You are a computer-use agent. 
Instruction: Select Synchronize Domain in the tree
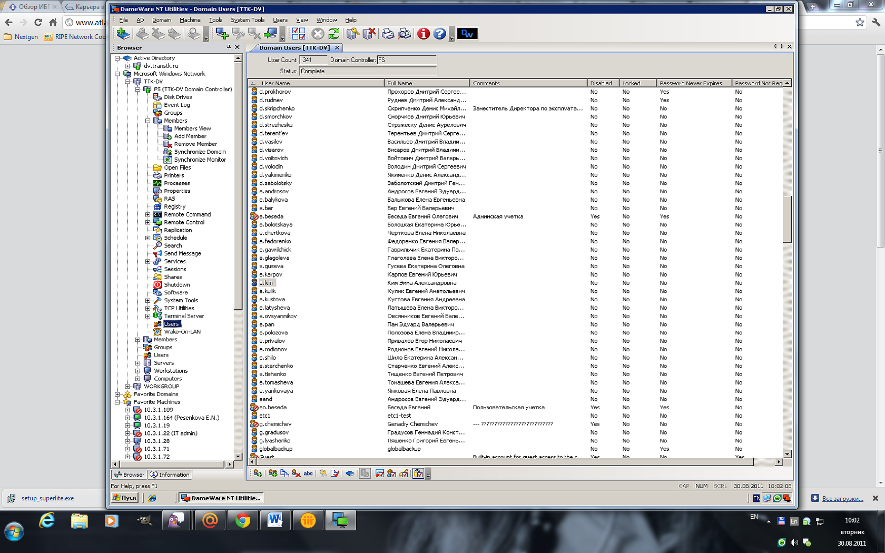tap(200, 152)
